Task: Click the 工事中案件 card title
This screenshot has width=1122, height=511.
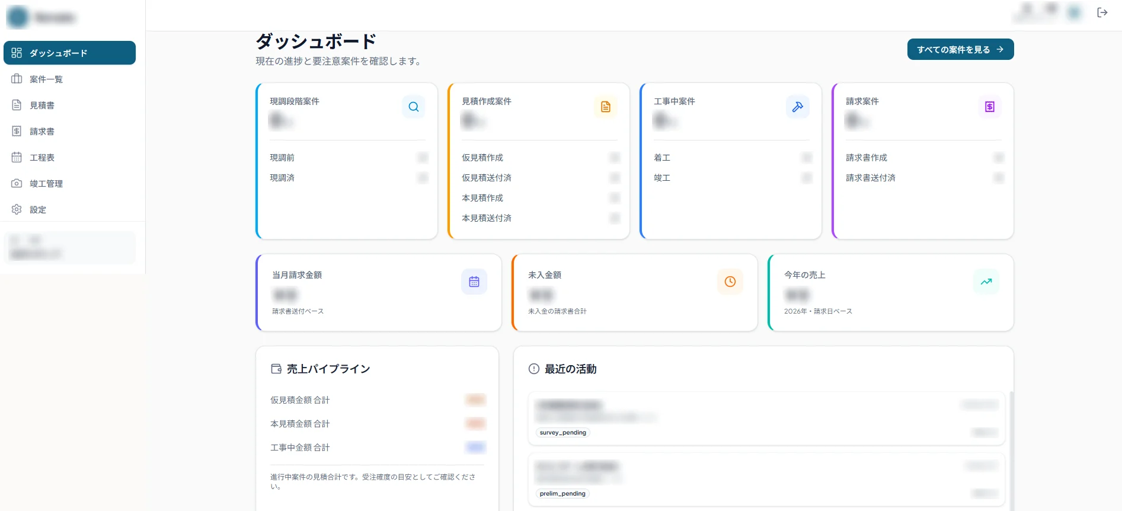Action: point(675,101)
